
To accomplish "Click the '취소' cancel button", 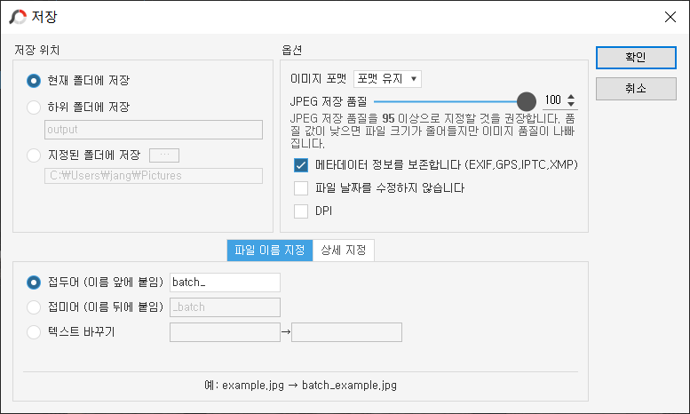I will tap(636, 89).
